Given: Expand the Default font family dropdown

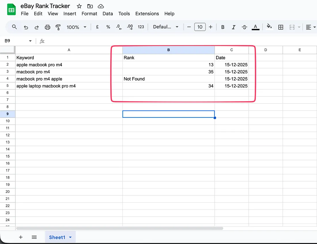Looking at the screenshot, I should [x=166, y=27].
